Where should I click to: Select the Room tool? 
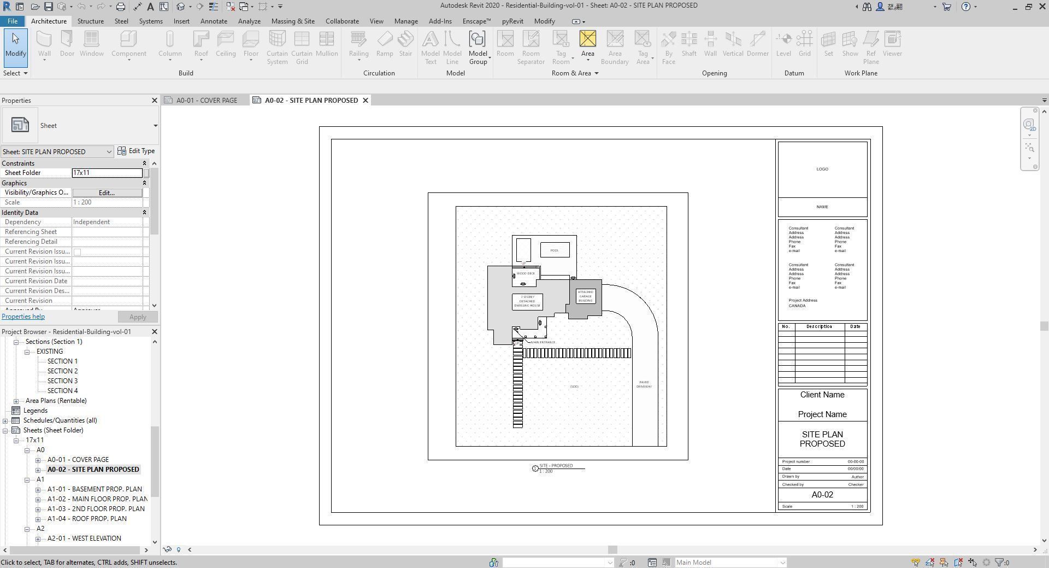[x=505, y=44]
